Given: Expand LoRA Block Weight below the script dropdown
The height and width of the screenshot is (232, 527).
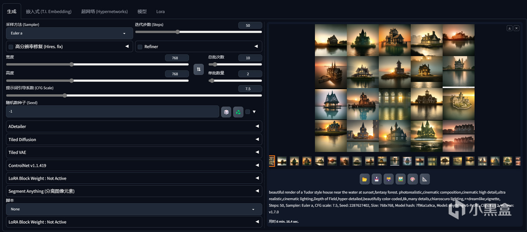Looking at the screenshot, I should (x=134, y=222).
